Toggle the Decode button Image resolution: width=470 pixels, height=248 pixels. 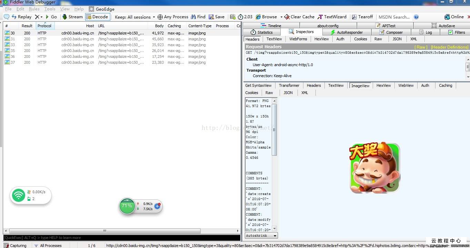[98, 17]
